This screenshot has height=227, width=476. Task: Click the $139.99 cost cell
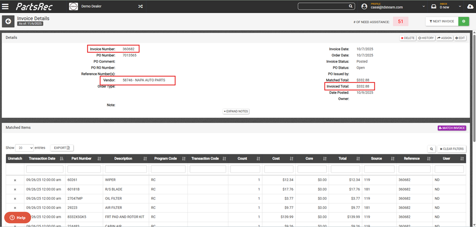click(x=287, y=217)
